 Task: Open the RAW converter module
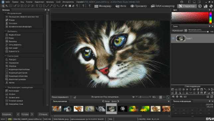(163, 6)
